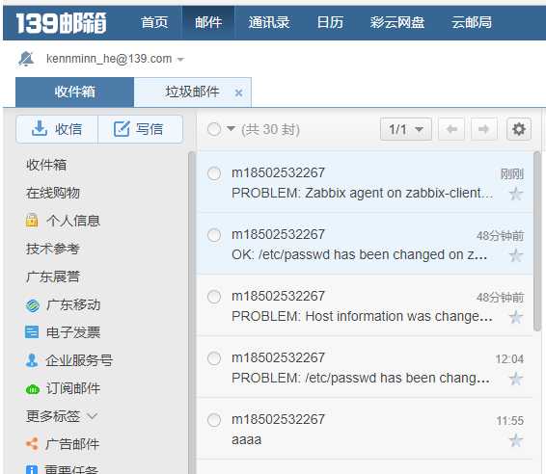Open the 首页 menu
Screen dimensions: 546x474
154,22
